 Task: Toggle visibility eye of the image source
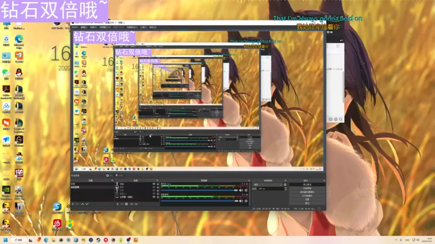coord(154,187)
